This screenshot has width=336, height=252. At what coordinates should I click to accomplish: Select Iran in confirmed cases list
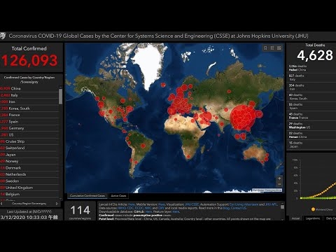[29, 101]
